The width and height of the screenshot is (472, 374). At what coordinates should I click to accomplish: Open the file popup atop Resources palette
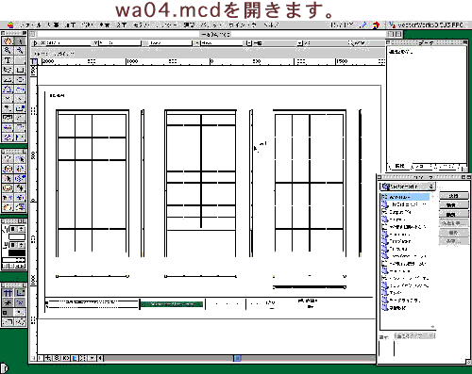tap(408, 187)
